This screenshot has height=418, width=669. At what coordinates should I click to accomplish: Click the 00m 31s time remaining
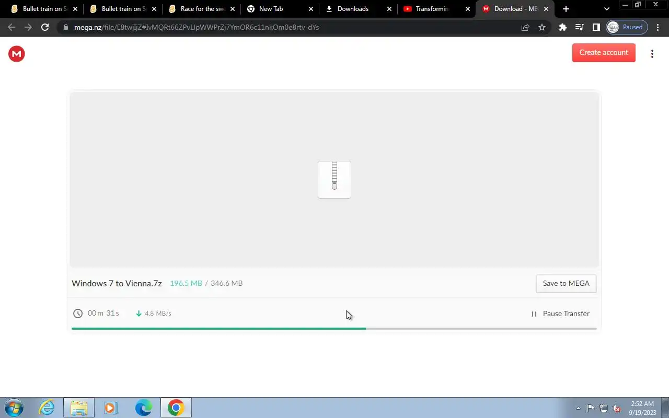pyautogui.click(x=103, y=313)
